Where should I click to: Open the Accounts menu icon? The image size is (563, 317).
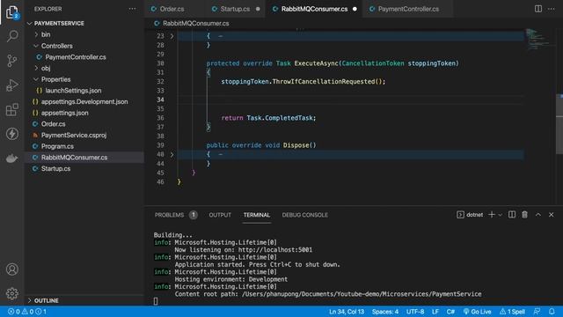tap(11, 269)
